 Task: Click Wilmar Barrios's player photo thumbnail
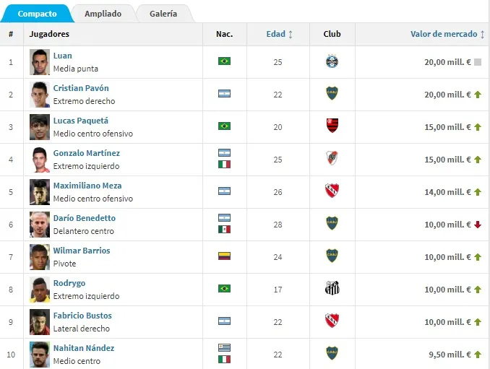[40, 257]
